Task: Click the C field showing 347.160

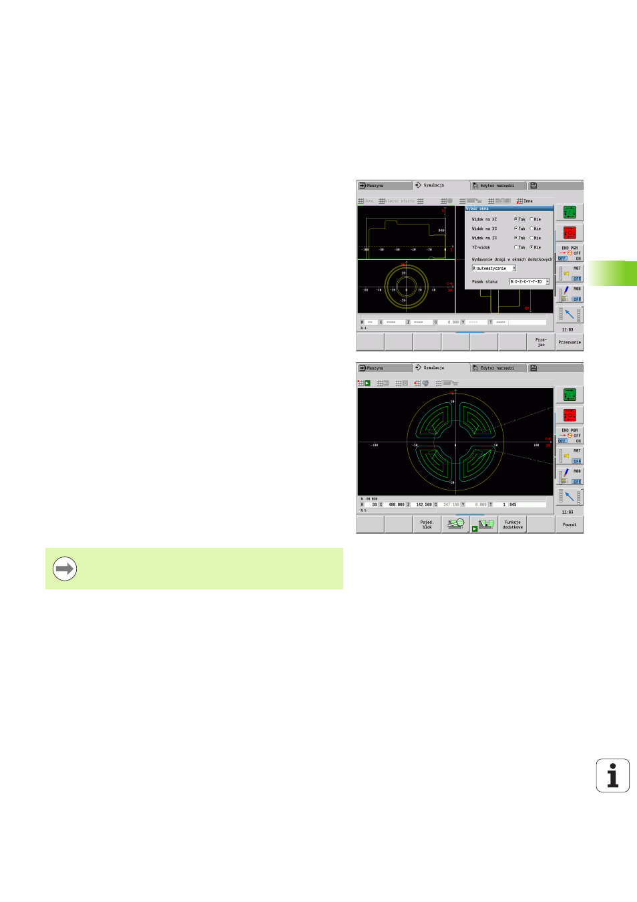Action: point(449,504)
